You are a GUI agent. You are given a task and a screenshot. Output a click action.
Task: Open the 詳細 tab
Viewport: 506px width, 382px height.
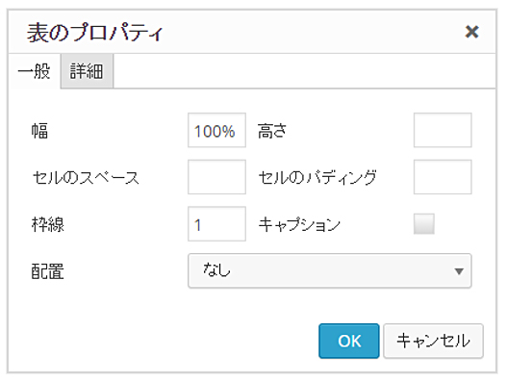(x=87, y=71)
